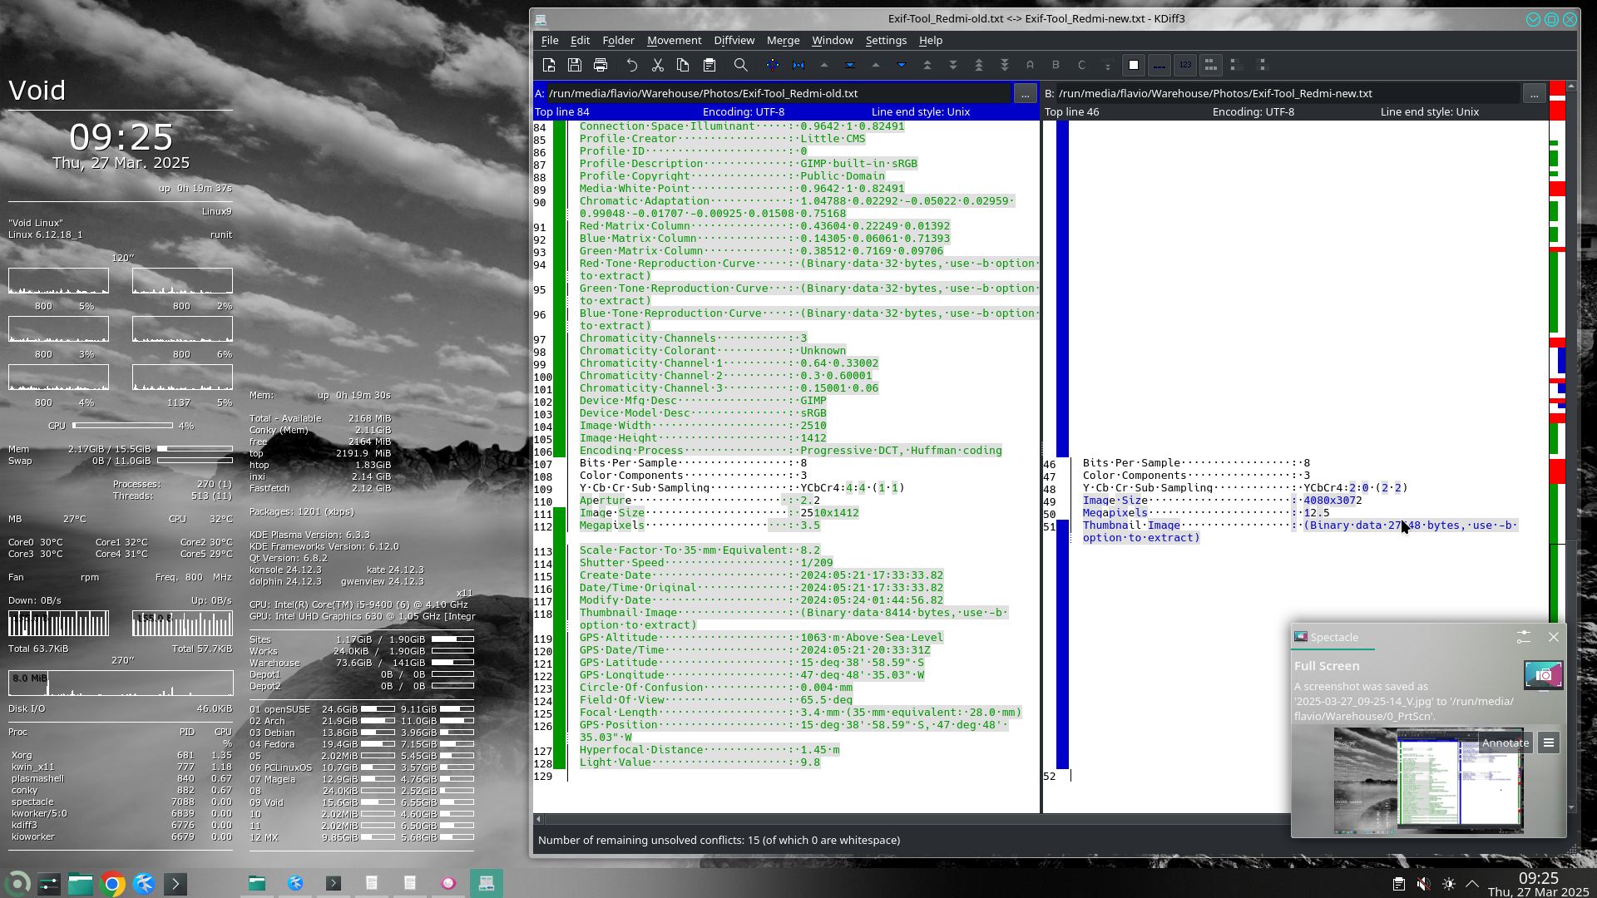Browse file B with the ellipsis button
Viewport: 1597px width, 898px height.
click(1534, 94)
